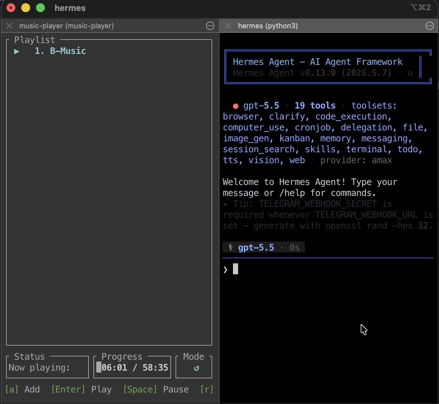The image size is (439, 404).
Task: Click the repeat mode icon
Action: (x=196, y=368)
